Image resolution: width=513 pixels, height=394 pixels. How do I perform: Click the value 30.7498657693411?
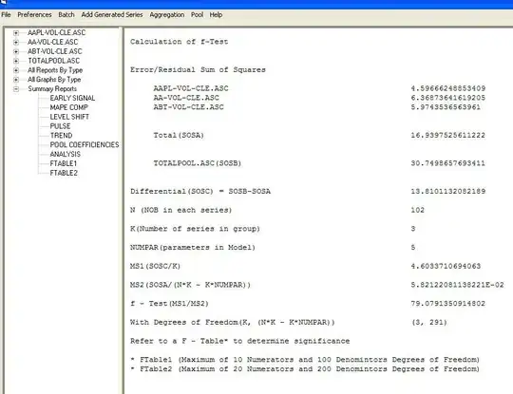448,163
